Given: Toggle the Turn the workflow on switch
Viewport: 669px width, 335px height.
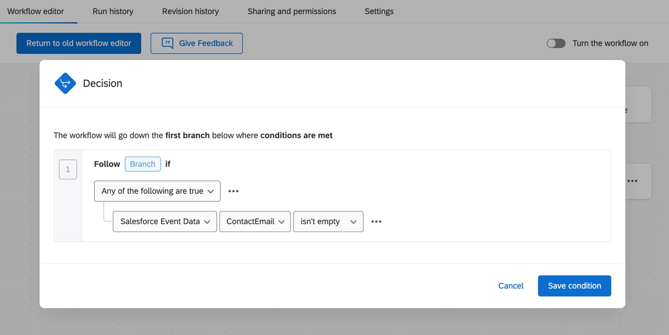Looking at the screenshot, I should pyautogui.click(x=556, y=43).
